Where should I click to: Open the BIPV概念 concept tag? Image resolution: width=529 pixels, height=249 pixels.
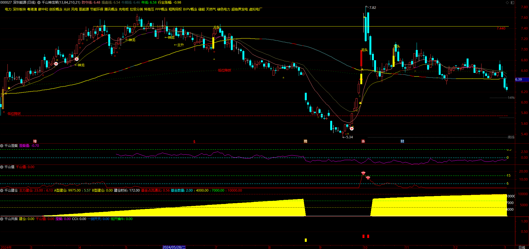(x=190, y=9)
